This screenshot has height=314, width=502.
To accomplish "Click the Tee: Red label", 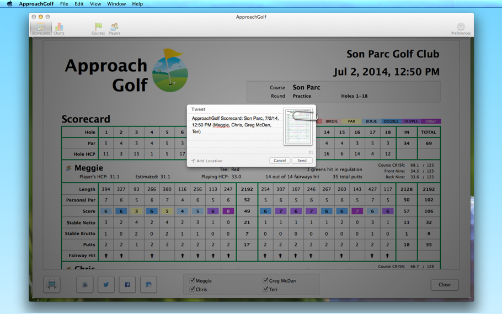I will pyautogui.click(x=229, y=169).
